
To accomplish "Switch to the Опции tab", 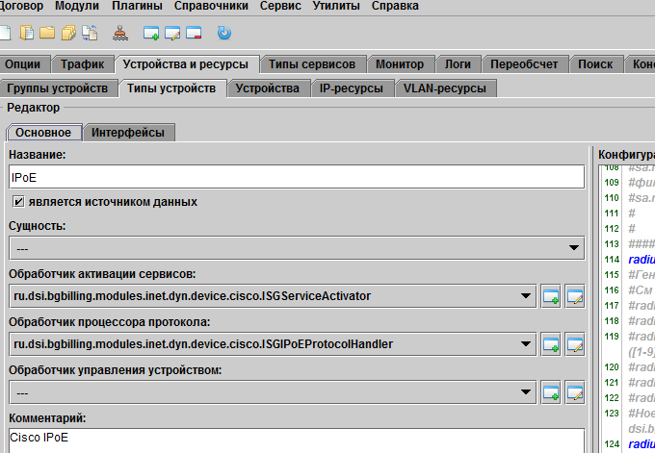I will [x=23, y=64].
